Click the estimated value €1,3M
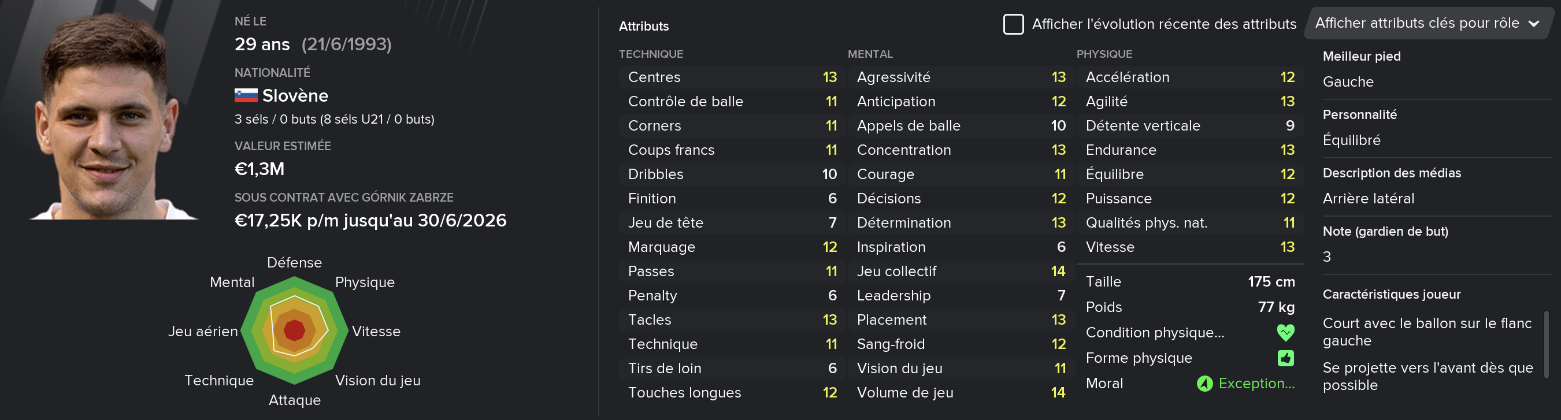The height and width of the screenshot is (420, 1561). 259,169
